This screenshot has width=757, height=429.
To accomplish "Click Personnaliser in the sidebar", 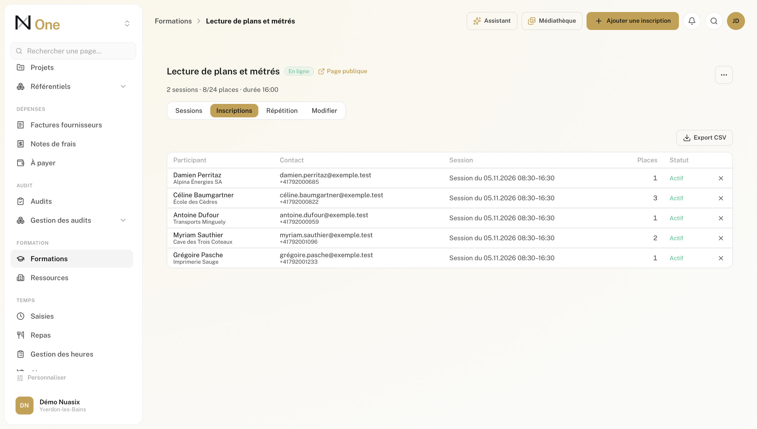I will point(41,378).
